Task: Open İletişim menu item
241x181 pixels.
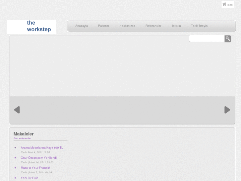Action: 176,26
